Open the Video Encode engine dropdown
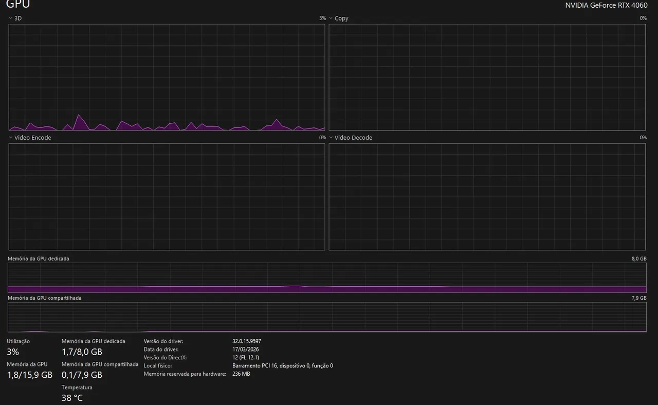Viewport: 658px width, 405px height. point(30,138)
